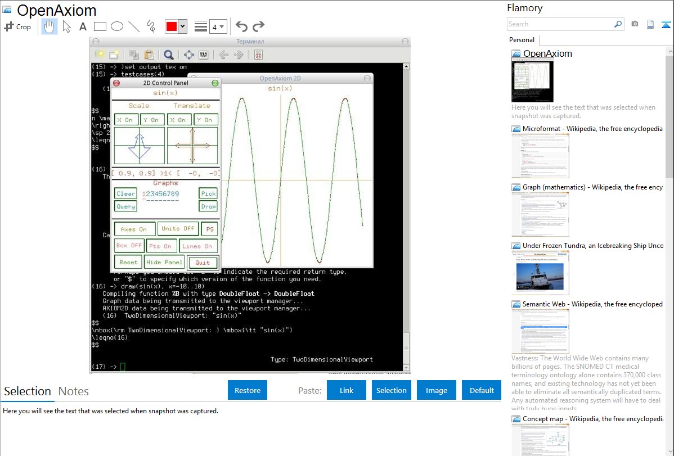
Task: Click the snapshot list scrollbar up arrow
Action: [x=669, y=51]
